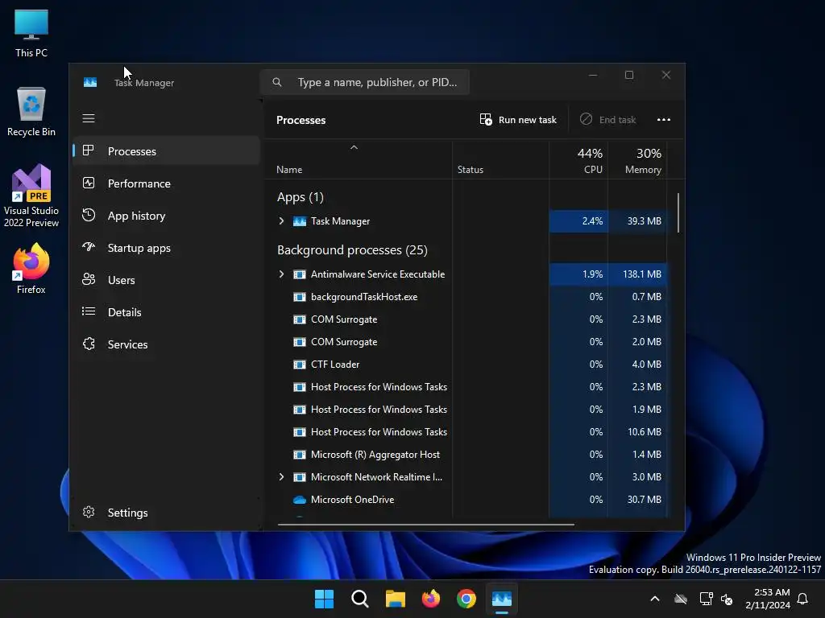825x618 pixels.
Task: Open taskbar Search
Action: (360, 599)
